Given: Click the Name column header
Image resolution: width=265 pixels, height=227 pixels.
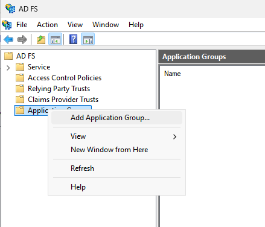Looking at the screenshot, I should (173, 74).
